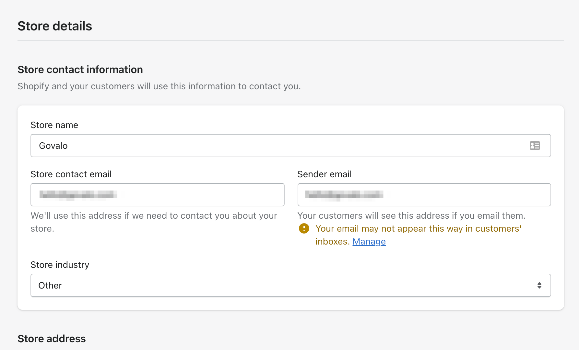Click the "Store details" page heading
Image resolution: width=579 pixels, height=350 pixels.
[x=55, y=26]
